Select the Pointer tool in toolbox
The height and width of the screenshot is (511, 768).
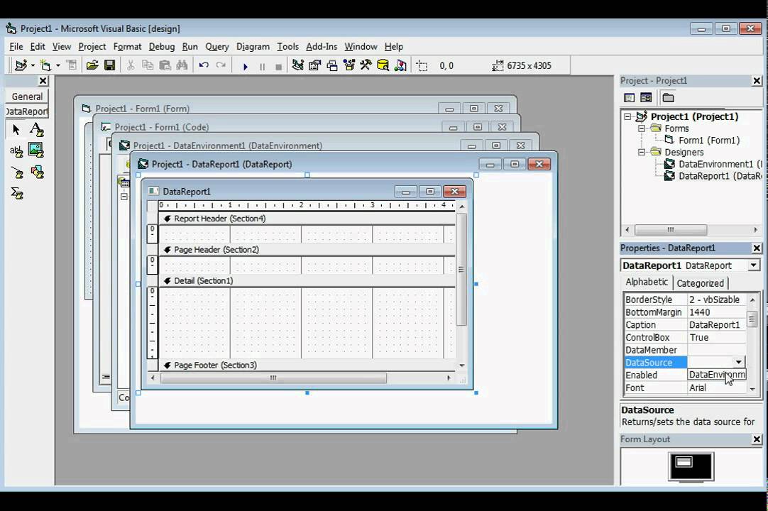pos(16,129)
